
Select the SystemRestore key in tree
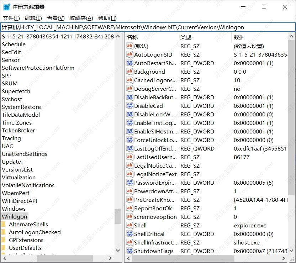point(21,107)
